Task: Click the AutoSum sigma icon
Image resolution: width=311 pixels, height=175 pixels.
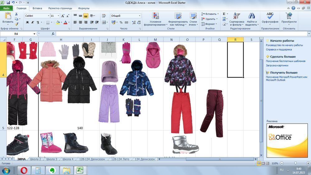Action: tap(224, 14)
